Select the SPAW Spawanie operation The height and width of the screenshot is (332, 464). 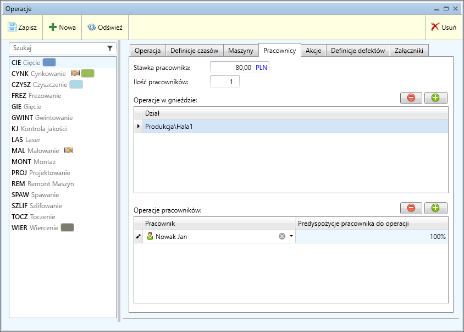coord(35,195)
